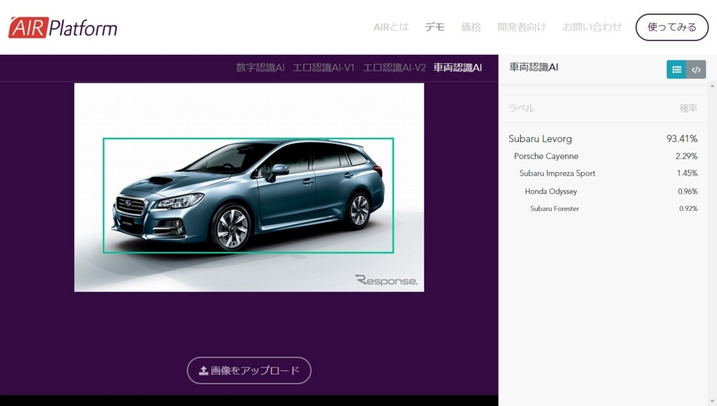This screenshot has height=406, width=717.
Task: Click the 画像をアップロード button
Action: 249,370
